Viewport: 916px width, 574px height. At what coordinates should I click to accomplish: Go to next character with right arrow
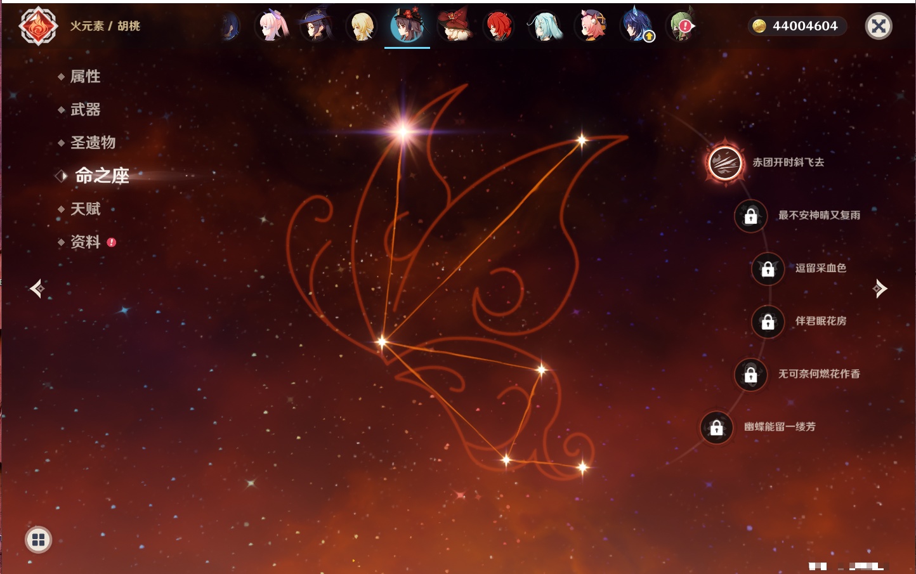click(x=880, y=289)
